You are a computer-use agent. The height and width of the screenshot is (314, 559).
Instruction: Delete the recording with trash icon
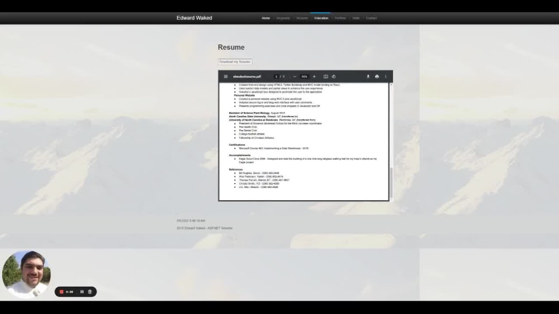click(90, 292)
